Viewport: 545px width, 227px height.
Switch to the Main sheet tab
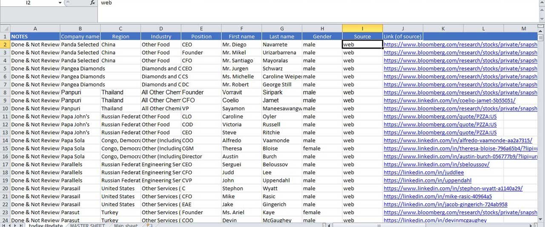point(126,225)
